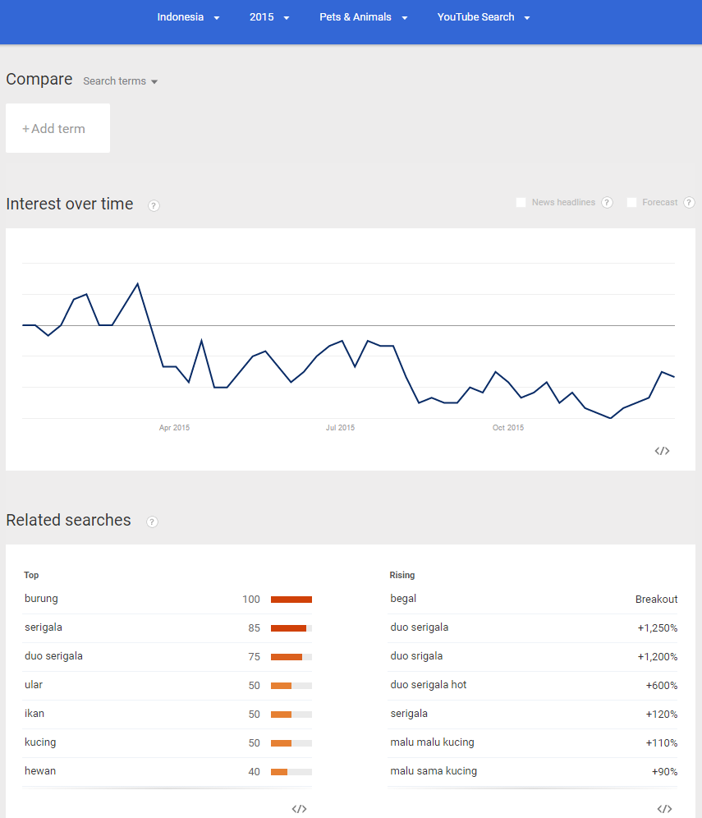Open help icon beside Forecast
702x818 pixels.
click(x=689, y=202)
